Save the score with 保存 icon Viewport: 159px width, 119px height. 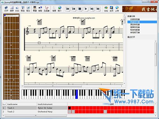[12, 9]
